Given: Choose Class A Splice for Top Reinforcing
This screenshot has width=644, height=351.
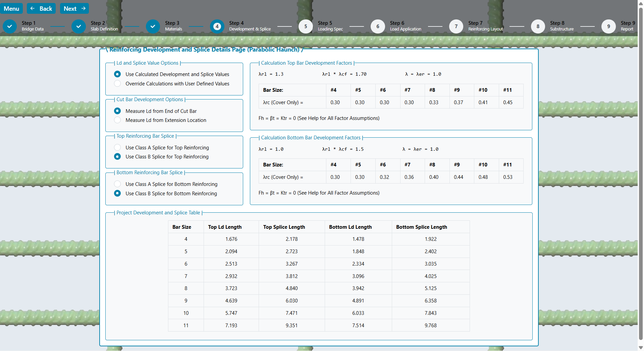Looking at the screenshot, I should (117, 147).
